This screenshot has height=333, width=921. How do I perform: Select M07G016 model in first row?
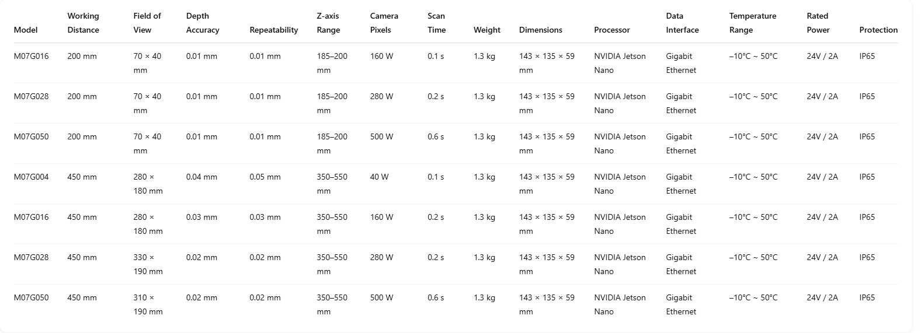pos(32,57)
